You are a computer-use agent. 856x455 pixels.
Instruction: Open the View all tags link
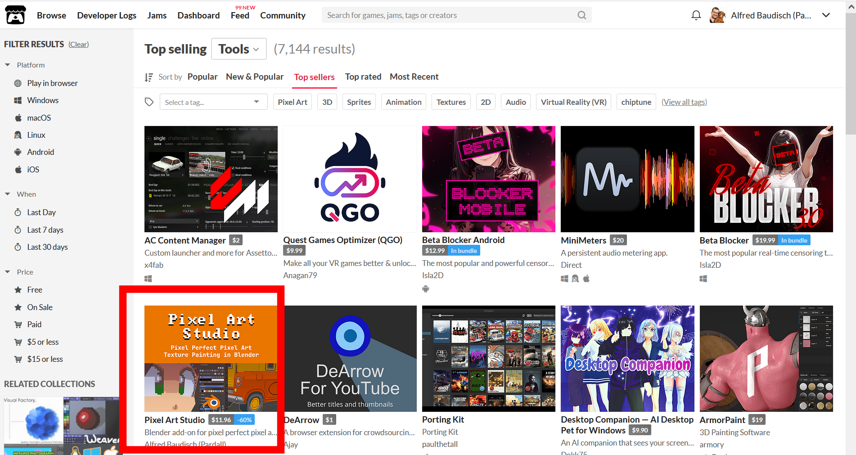(x=684, y=102)
